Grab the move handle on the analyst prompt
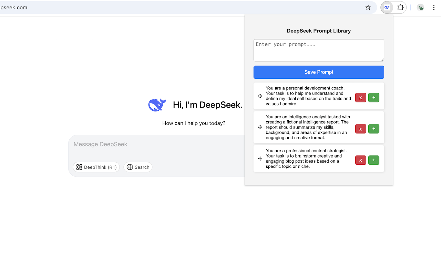Screen dimensions: 441x275 pos(260,127)
